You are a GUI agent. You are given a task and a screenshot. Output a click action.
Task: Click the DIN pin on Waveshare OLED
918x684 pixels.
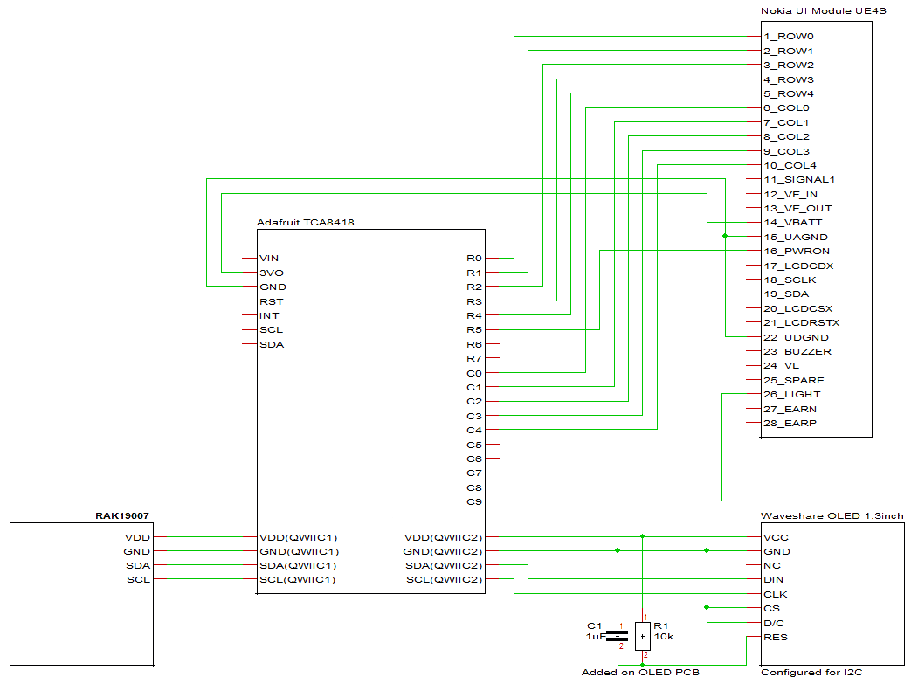pyautogui.click(x=773, y=580)
